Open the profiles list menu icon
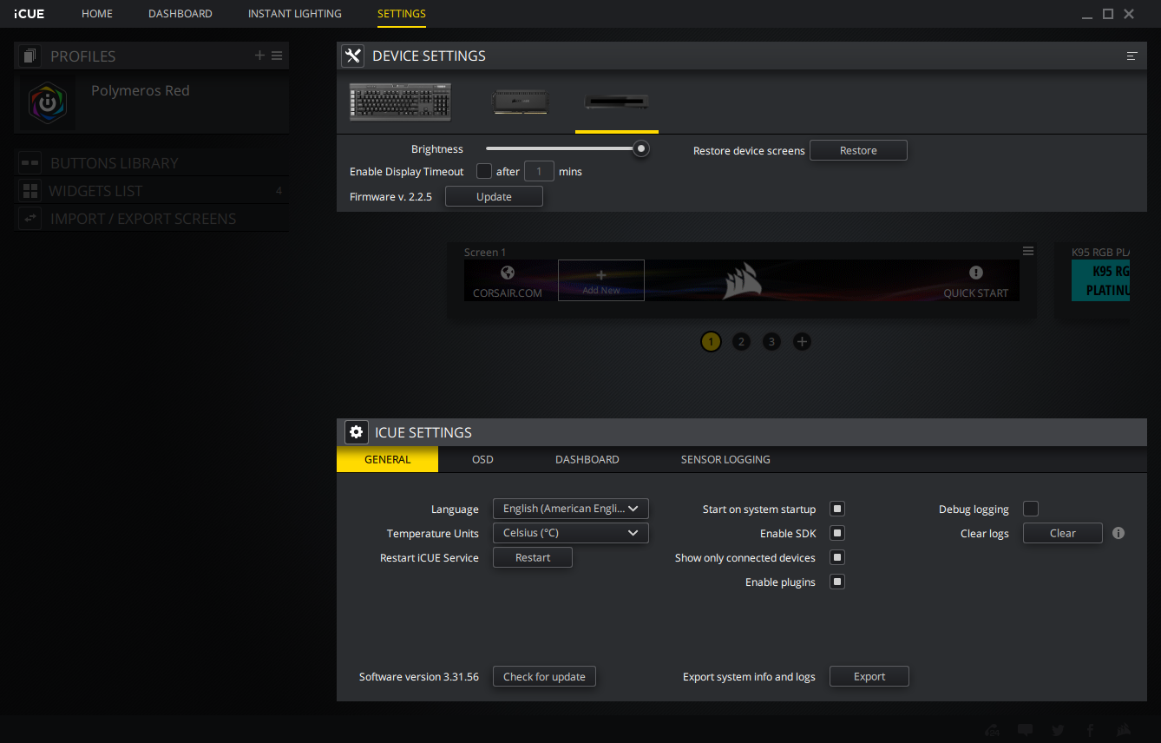The width and height of the screenshot is (1161, 743). click(x=277, y=56)
